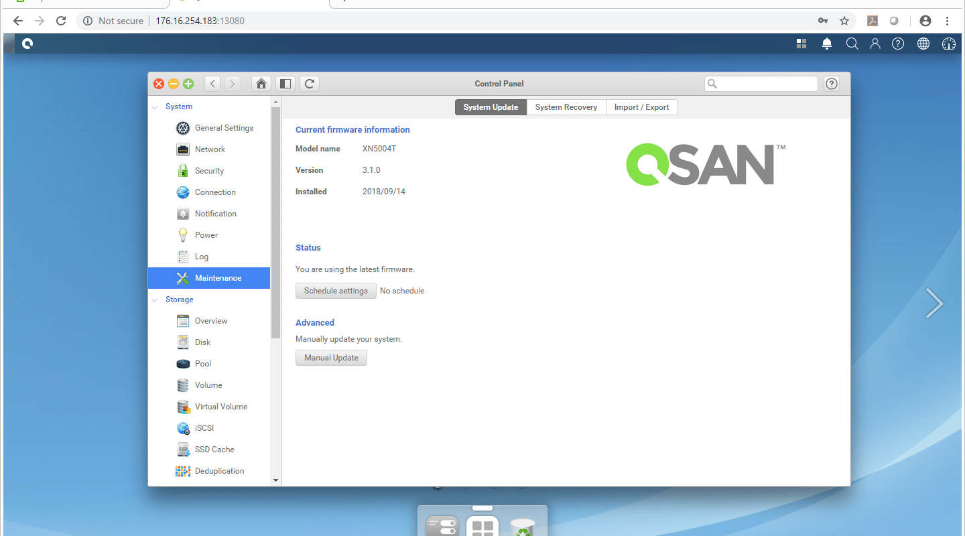Viewport: 965px width, 536px height.
Task: Click the QSAN logo at top left
Action: pyautogui.click(x=27, y=44)
